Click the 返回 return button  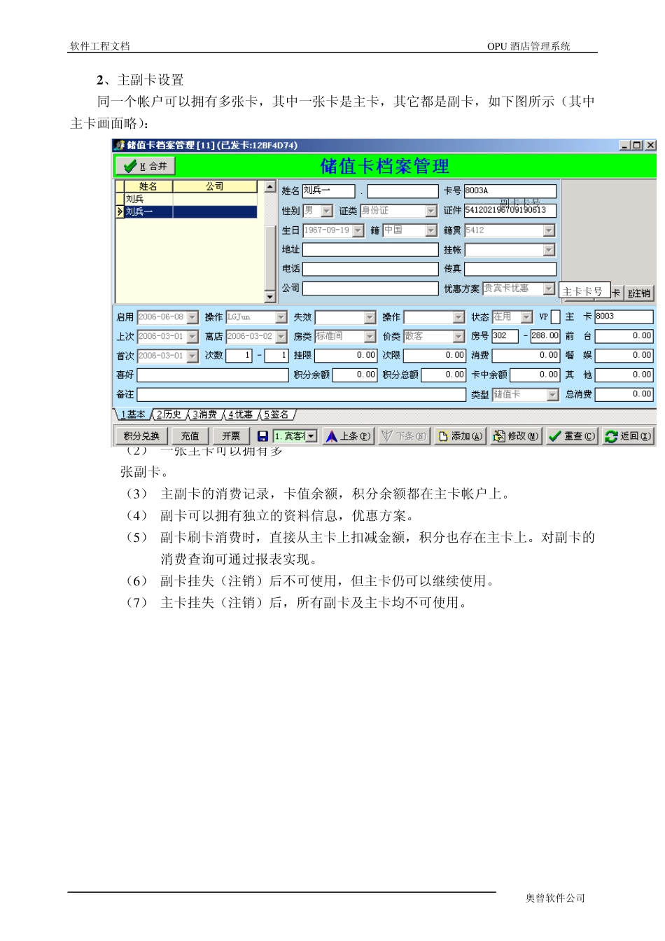(629, 436)
